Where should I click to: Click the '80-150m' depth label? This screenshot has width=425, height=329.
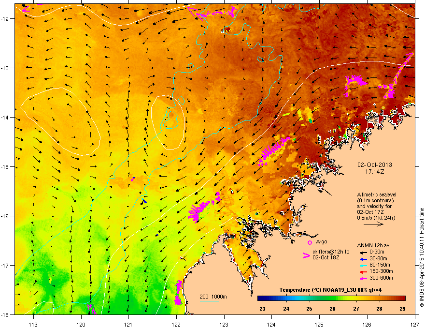[380, 265]
